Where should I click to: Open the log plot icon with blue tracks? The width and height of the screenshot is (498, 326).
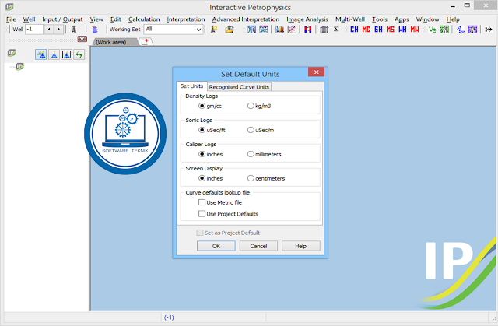pos(251,30)
